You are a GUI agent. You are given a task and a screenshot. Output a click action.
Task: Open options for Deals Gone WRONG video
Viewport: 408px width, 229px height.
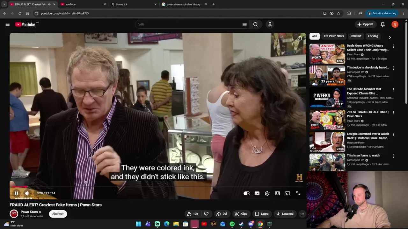pyautogui.click(x=393, y=46)
